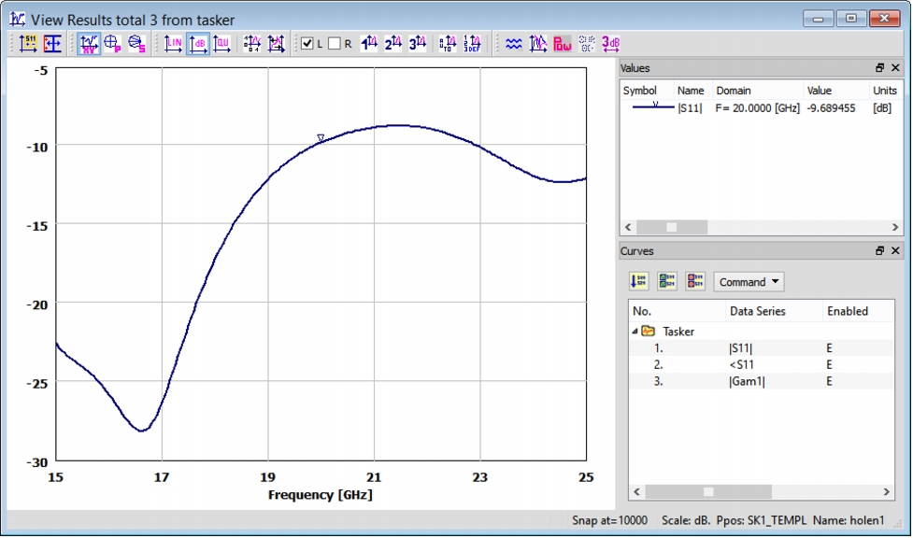The image size is (913, 538).
Task: Click the blue down-arrow curves list icon
Action: point(639,282)
